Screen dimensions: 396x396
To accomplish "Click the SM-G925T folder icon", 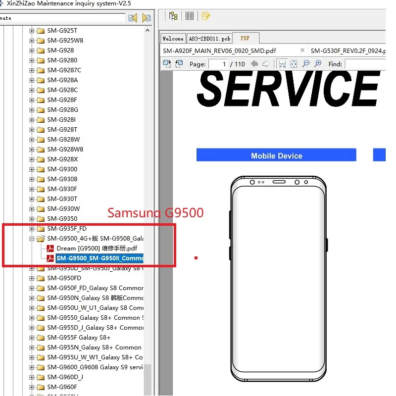I will [41, 31].
